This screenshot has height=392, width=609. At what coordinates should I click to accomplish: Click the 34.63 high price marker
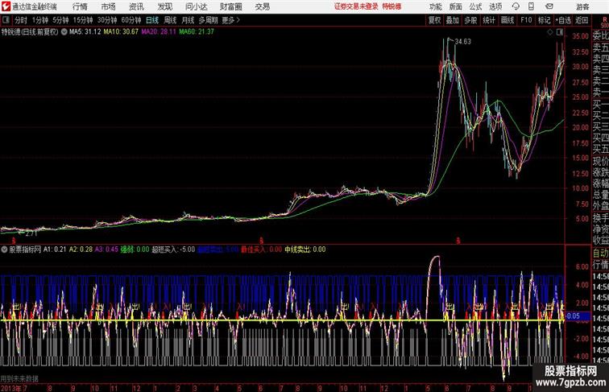coord(463,42)
